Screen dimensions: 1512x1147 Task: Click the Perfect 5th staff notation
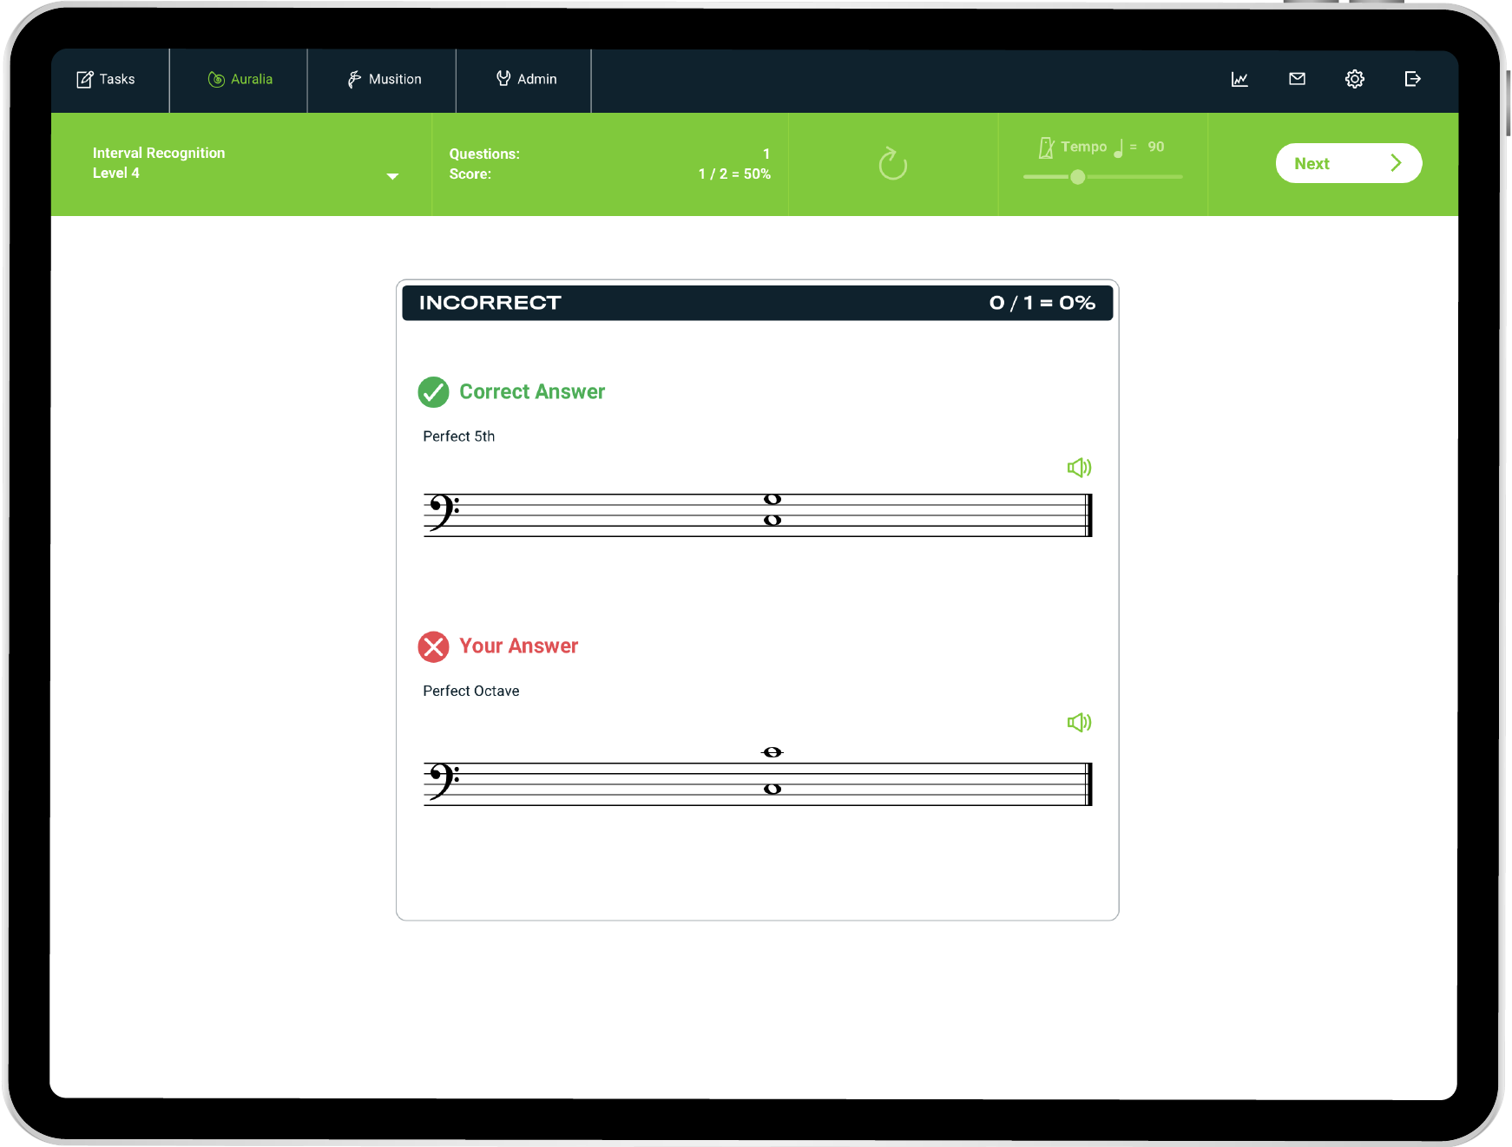(757, 515)
